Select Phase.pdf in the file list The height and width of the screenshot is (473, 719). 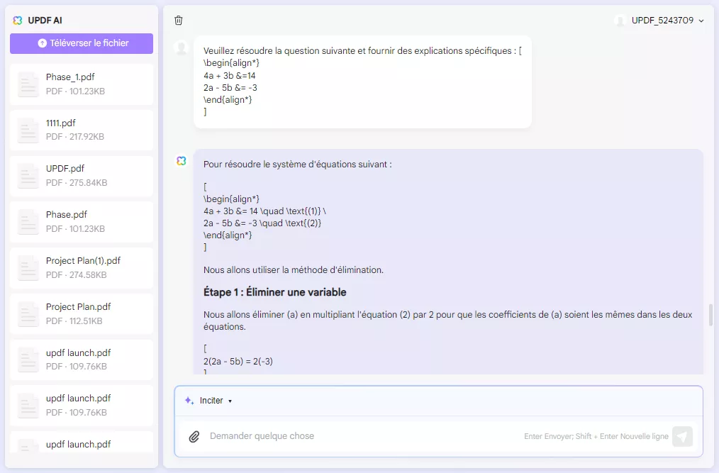(81, 221)
